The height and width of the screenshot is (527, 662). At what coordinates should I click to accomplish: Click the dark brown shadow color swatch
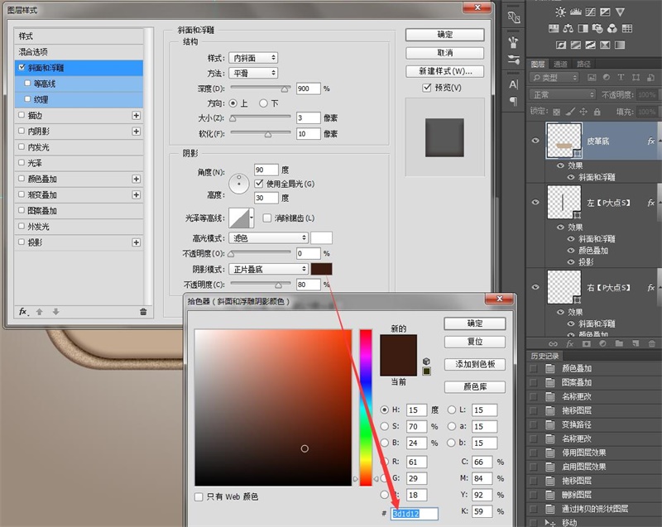pyautogui.click(x=321, y=269)
